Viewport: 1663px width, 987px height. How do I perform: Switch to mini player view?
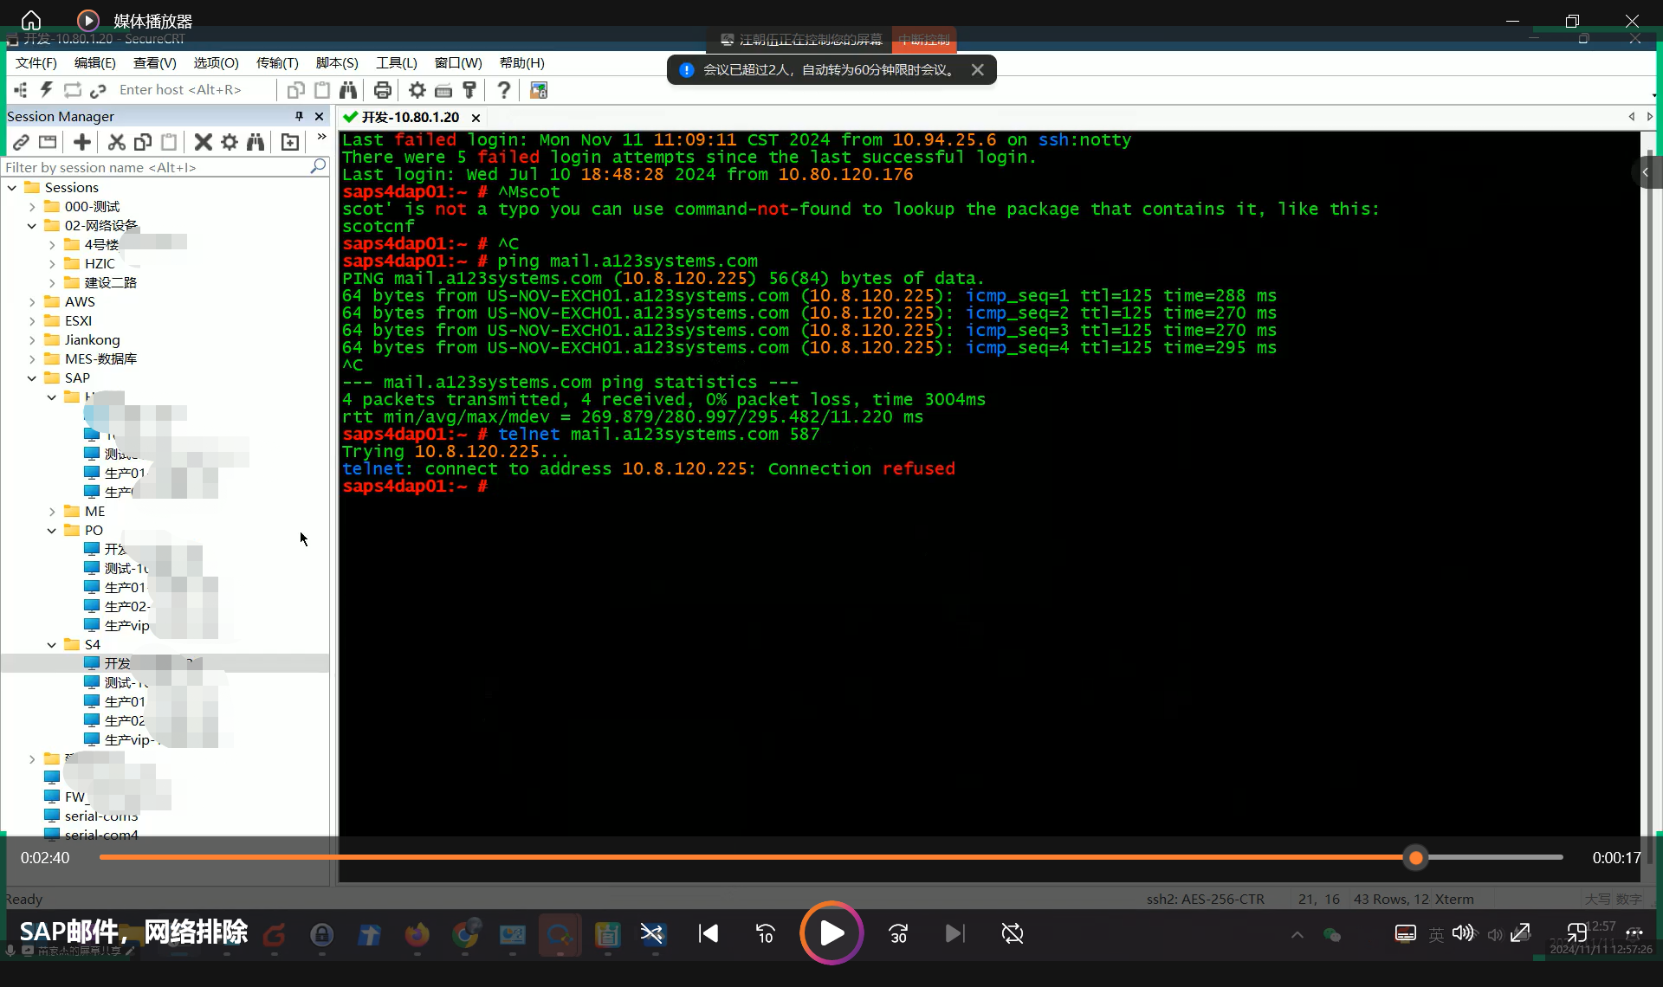pos(1577,932)
